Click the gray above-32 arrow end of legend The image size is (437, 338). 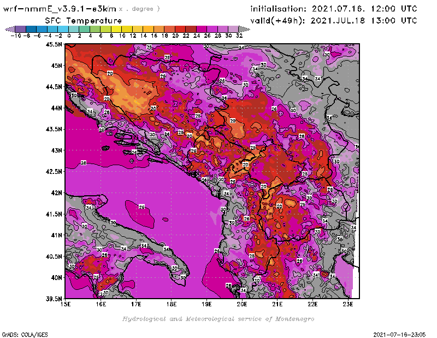tap(244, 29)
